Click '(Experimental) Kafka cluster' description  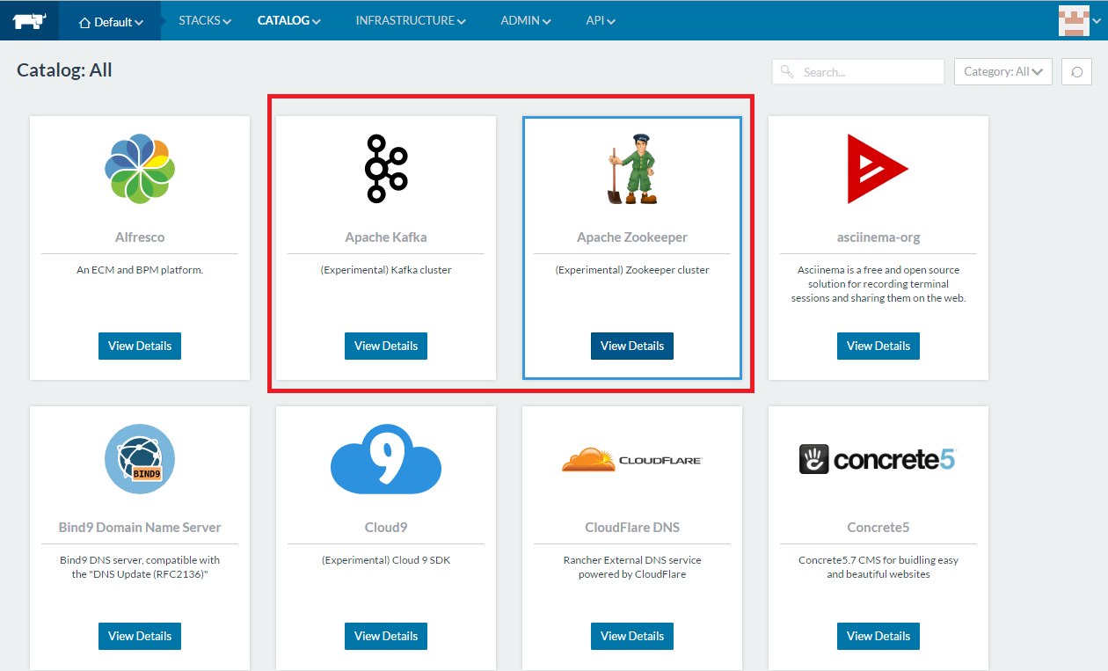[x=386, y=270]
